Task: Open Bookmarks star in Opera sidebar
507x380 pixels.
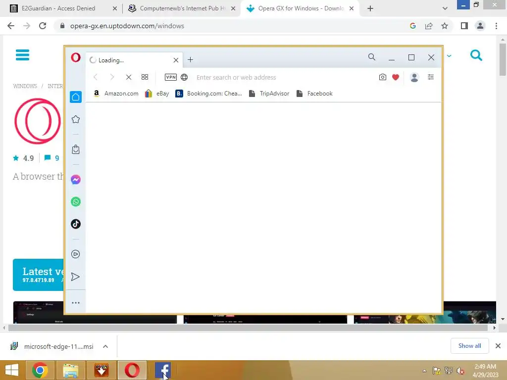Action: 76,119
